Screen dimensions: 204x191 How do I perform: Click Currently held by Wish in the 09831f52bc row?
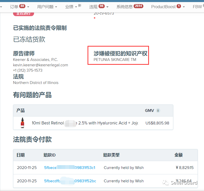tap(124, 181)
